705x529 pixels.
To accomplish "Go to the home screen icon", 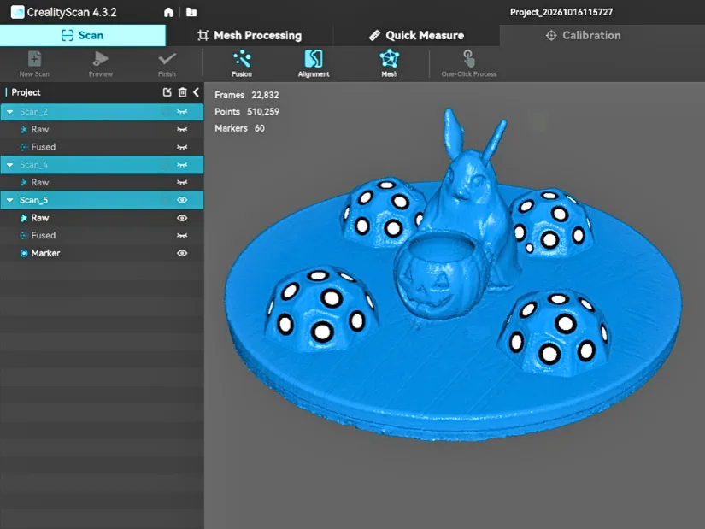I will click(168, 12).
